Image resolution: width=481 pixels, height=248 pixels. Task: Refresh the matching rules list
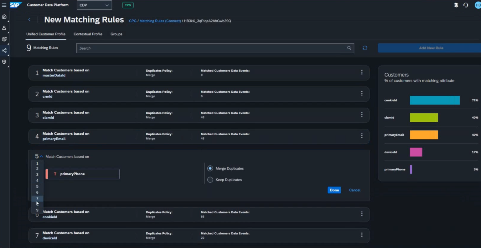[365, 48]
